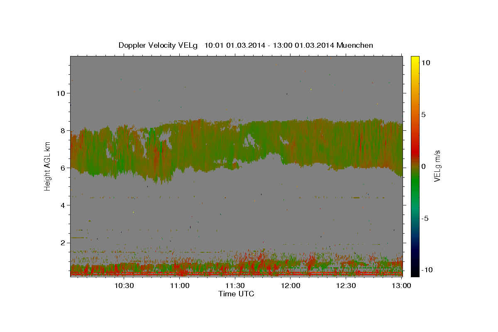Click the 11:30 time tick label
This screenshot has height=332, width=498.
(235, 286)
